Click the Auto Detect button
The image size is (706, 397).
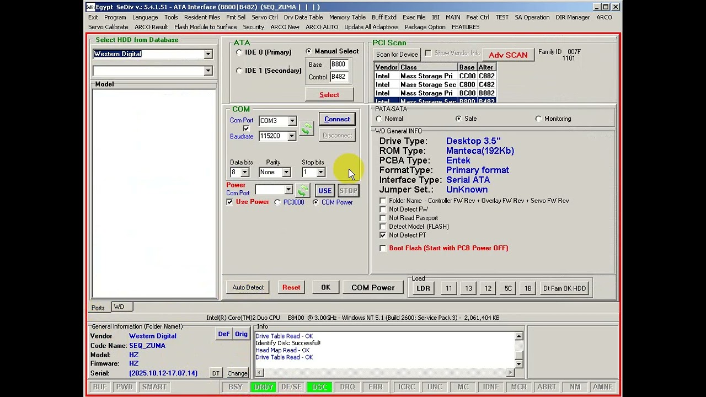[248, 288]
